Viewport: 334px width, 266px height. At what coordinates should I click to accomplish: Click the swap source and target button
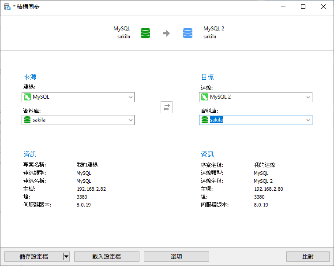coord(166,107)
